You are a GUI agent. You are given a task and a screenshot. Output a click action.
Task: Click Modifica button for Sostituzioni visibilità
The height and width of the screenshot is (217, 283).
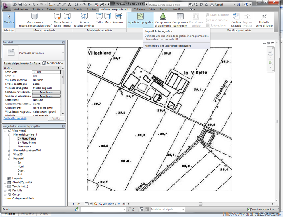pyautogui.click(x=46, y=92)
